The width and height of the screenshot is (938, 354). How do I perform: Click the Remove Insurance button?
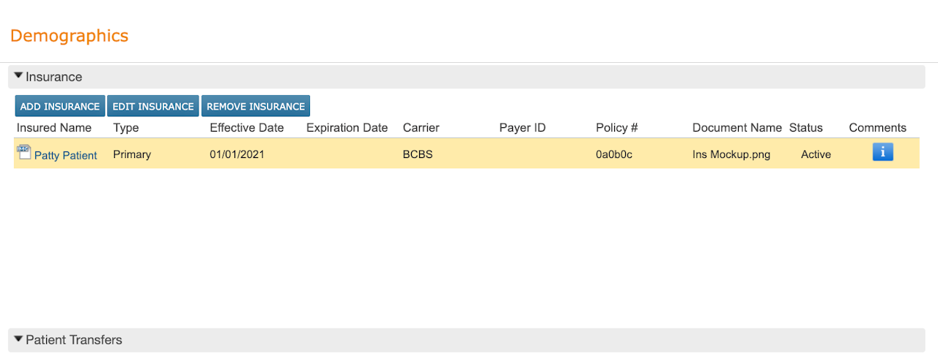click(x=256, y=106)
